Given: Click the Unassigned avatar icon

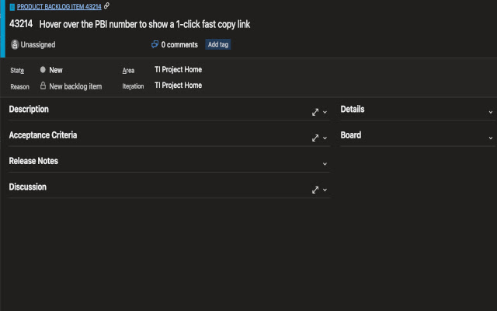Looking at the screenshot, I should pyautogui.click(x=15, y=45).
